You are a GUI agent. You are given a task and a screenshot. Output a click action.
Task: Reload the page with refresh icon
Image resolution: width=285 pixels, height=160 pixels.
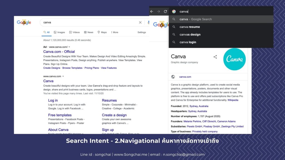(165, 11)
